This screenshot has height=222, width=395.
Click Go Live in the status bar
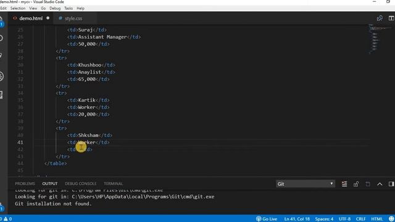pos(267,219)
